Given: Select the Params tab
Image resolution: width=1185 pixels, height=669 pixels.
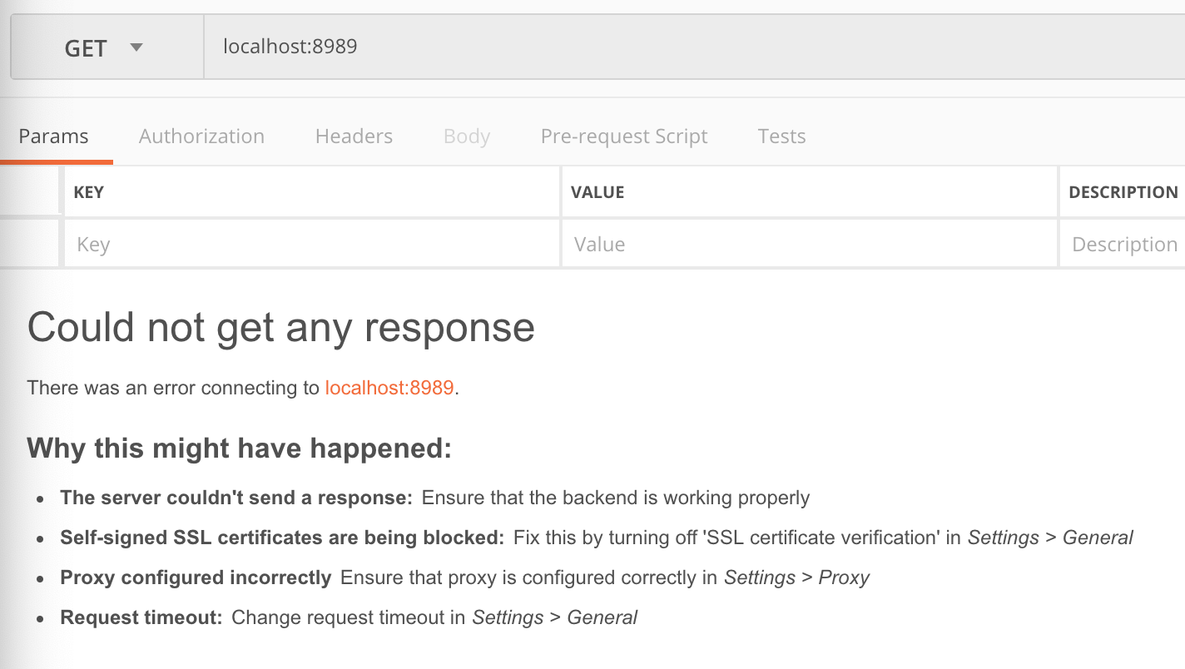Looking at the screenshot, I should [52, 136].
